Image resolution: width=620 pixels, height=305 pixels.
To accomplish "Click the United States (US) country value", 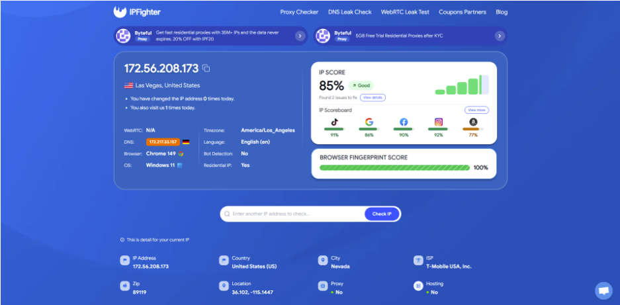I will tap(254, 267).
